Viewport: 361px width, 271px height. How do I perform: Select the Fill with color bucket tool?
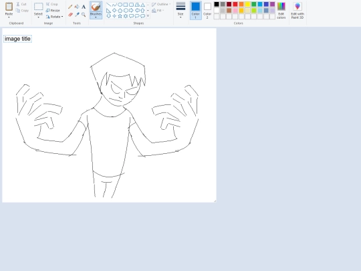77,7
